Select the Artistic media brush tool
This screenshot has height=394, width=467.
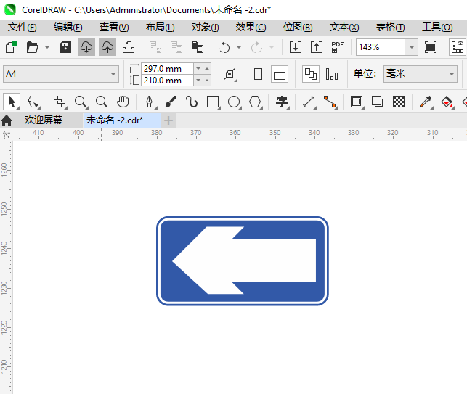[x=171, y=102]
